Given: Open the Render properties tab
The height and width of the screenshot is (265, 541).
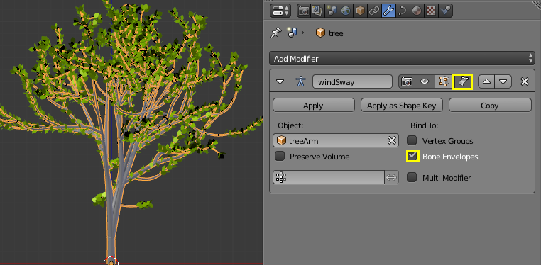Looking at the screenshot, I should point(304,11).
